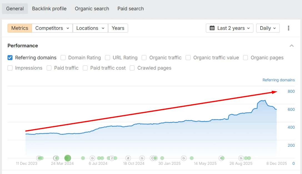The image size is (302, 174).
Task: Enable the Organic traffic checkbox
Action: coord(144,58)
